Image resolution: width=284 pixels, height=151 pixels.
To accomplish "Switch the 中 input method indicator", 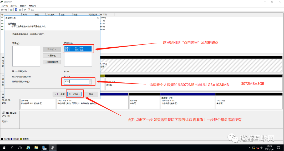I will coord(261,148).
